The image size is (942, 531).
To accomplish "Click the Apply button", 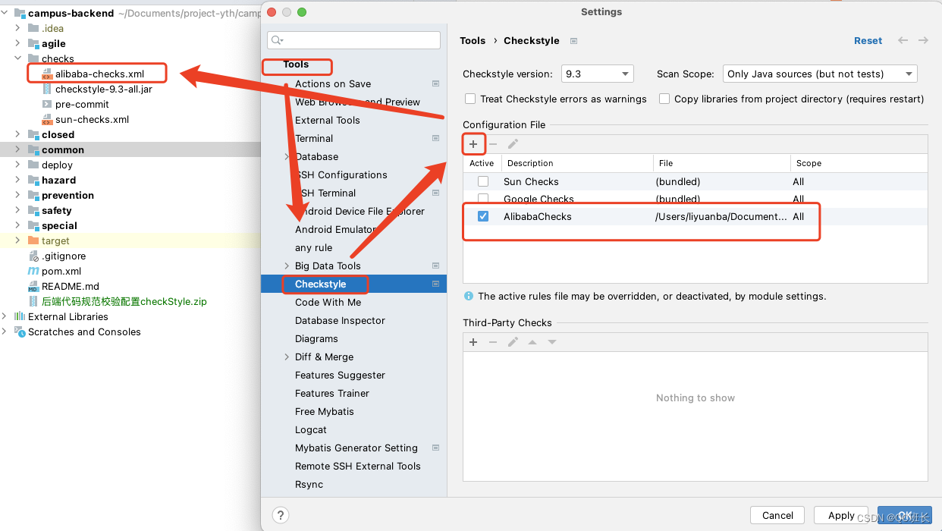I will [840, 514].
